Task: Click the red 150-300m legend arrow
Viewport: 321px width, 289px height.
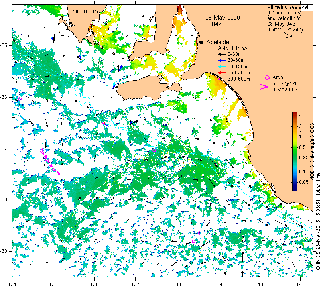Action: [x=222, y=73]
